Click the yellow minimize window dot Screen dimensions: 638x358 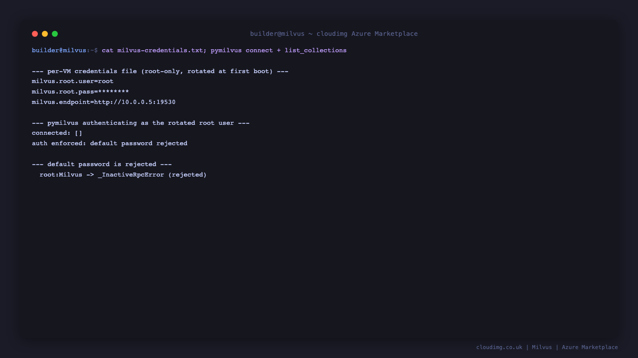coord(45,34)
